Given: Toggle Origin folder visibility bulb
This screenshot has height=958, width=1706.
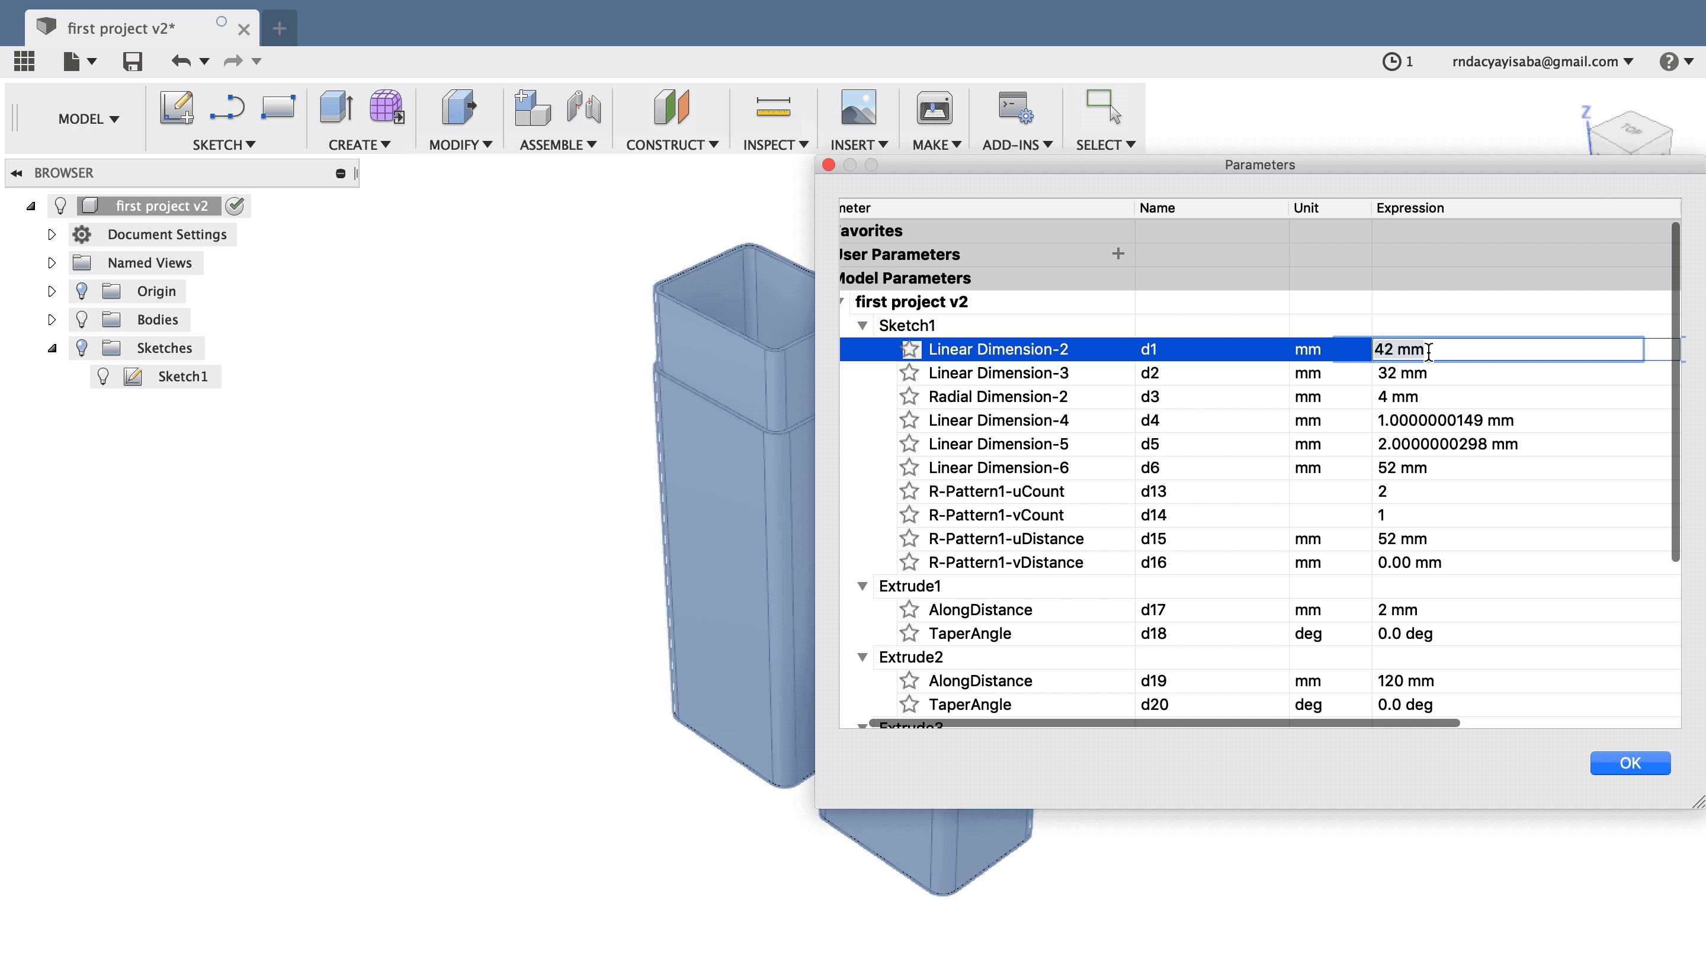Looking at the screenshot, I should [x=82, y=291].
